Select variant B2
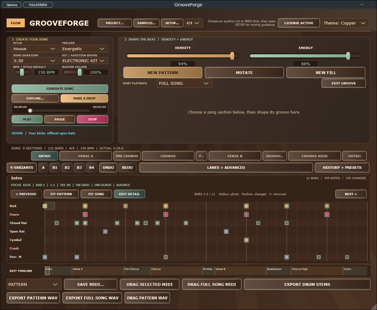The width and height of the screenshot is (377, 310). 67,168
